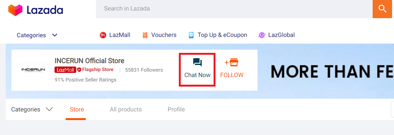Expand the top Categories dropdown
The width and height of the screenshot is (394, 135).
coord(37,35)
